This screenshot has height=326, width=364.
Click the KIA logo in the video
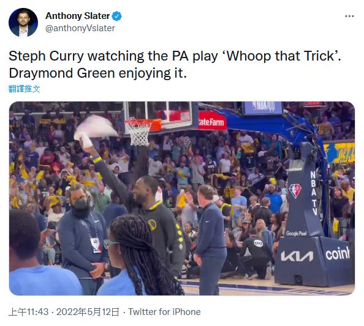coord(297,256)
